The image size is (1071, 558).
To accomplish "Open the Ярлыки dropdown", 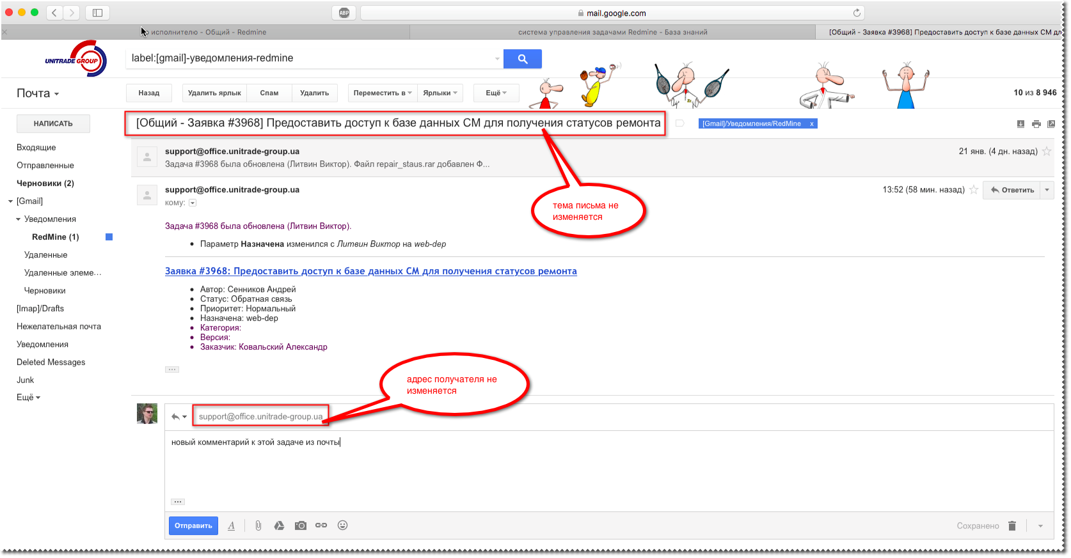I will [440, 93].
